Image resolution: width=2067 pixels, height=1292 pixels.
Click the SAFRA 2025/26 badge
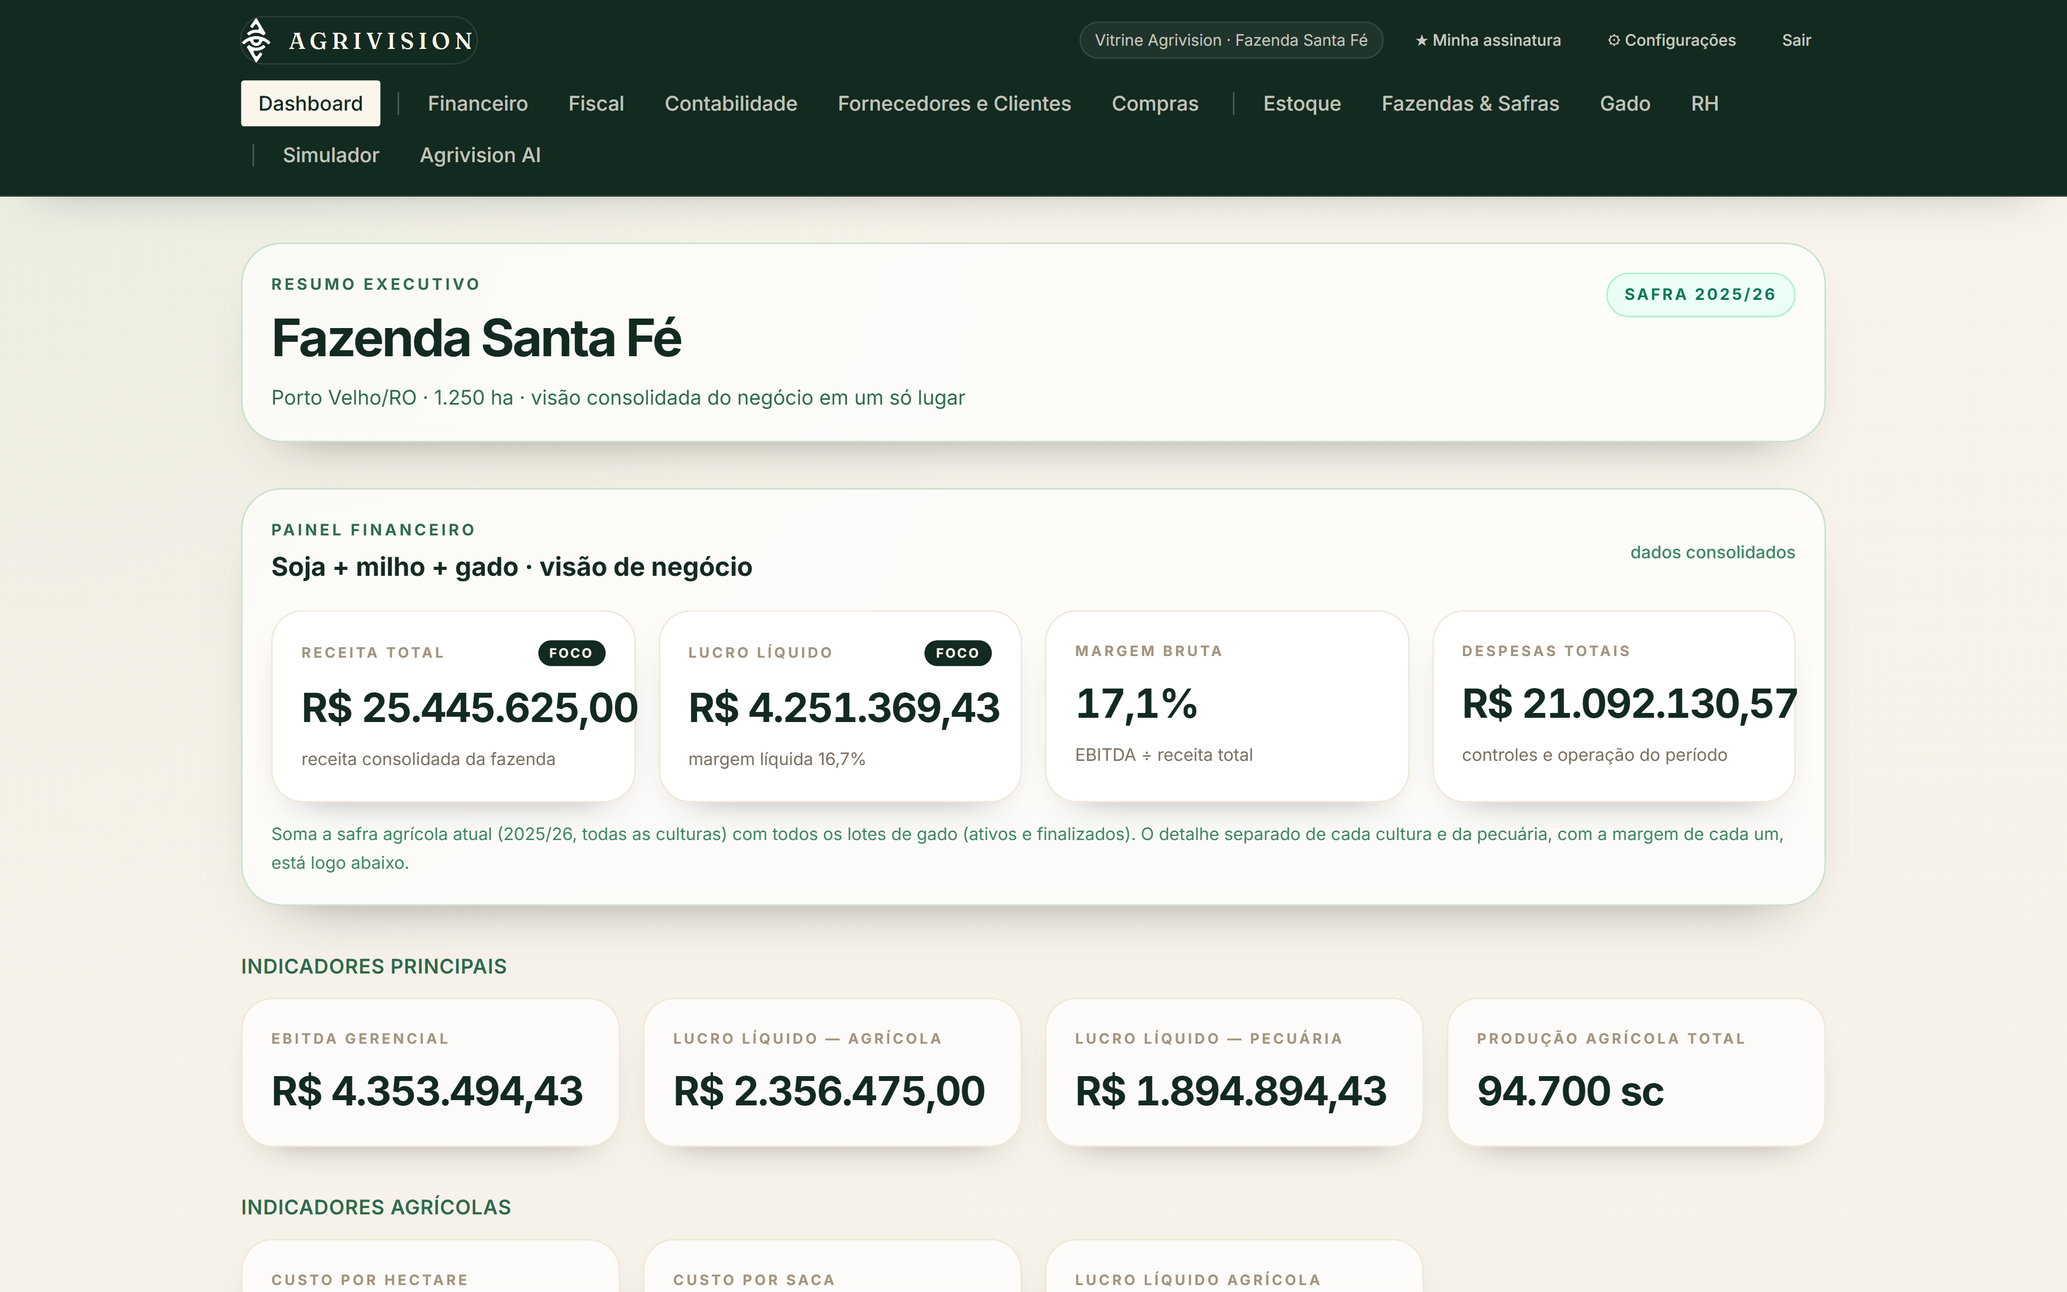1700,295
